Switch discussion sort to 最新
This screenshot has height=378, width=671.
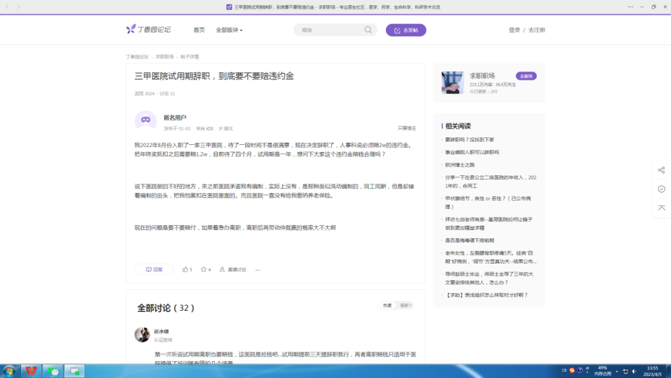(x=404, y=305)
